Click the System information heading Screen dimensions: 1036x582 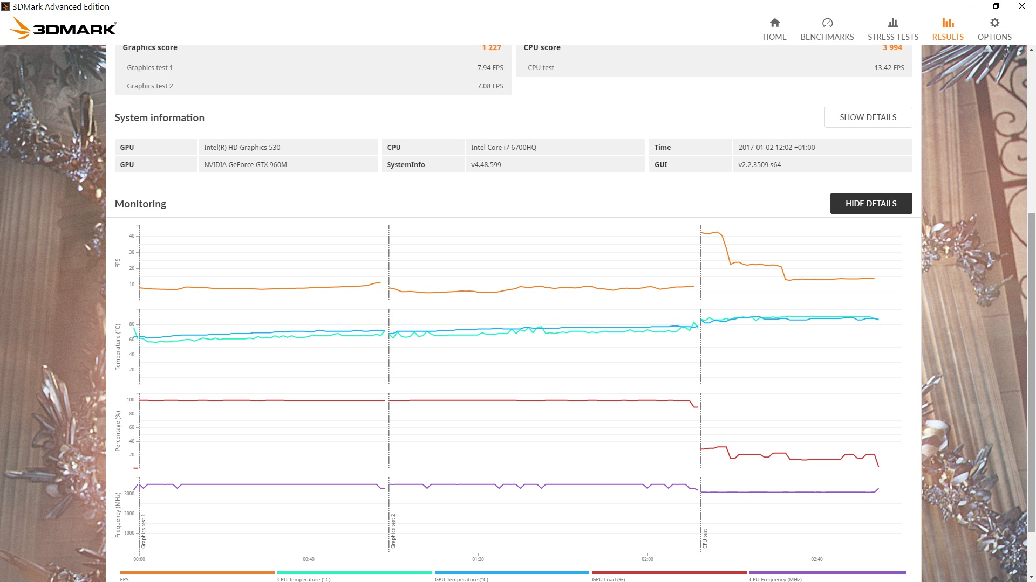point(159,117)
